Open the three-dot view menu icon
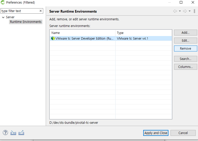The width and height of the screenshot is (198, 141). [194, 11]
